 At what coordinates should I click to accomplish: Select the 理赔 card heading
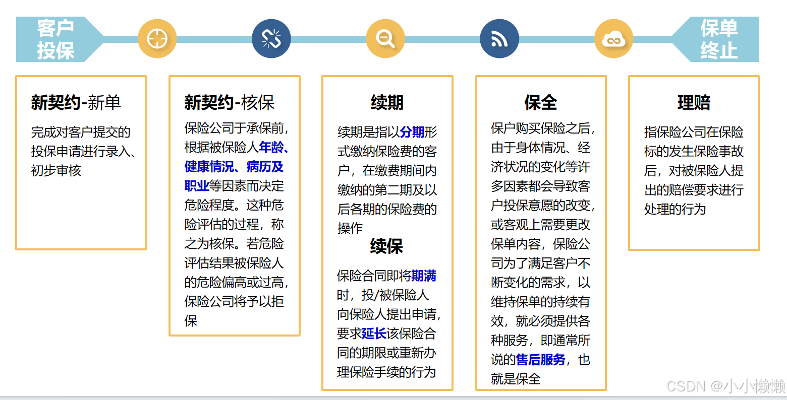694,103
